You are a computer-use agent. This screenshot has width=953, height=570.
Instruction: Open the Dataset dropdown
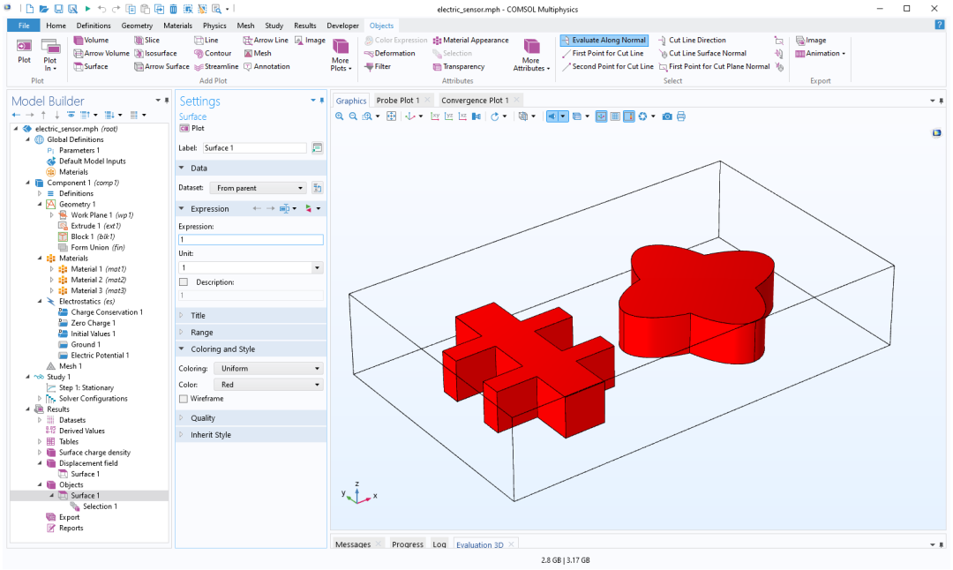(259, 188)
